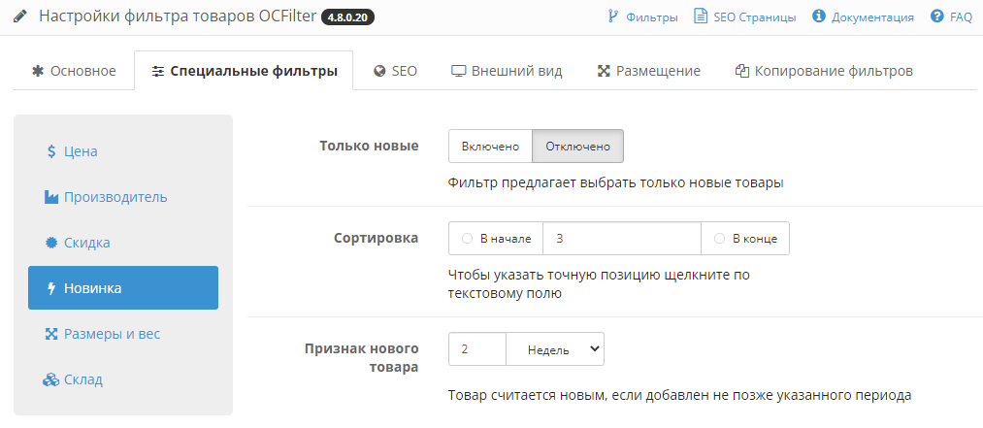Open the Копирование фильтров tab
The height and width of the screenshot is (428, 983).
pos(824,71)
